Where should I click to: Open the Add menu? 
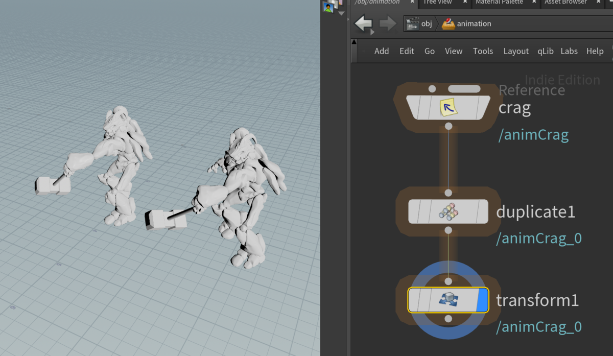[x=382, y=51]
